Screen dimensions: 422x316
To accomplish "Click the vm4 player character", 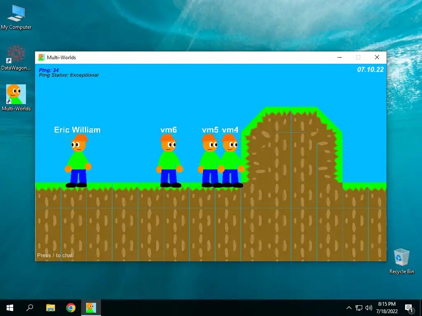I will click(x=232, y=161).
